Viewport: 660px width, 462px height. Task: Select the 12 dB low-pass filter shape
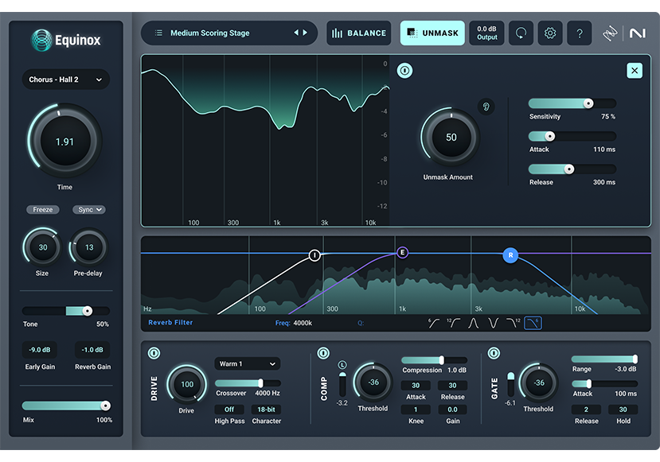click(x=513, y=323)
